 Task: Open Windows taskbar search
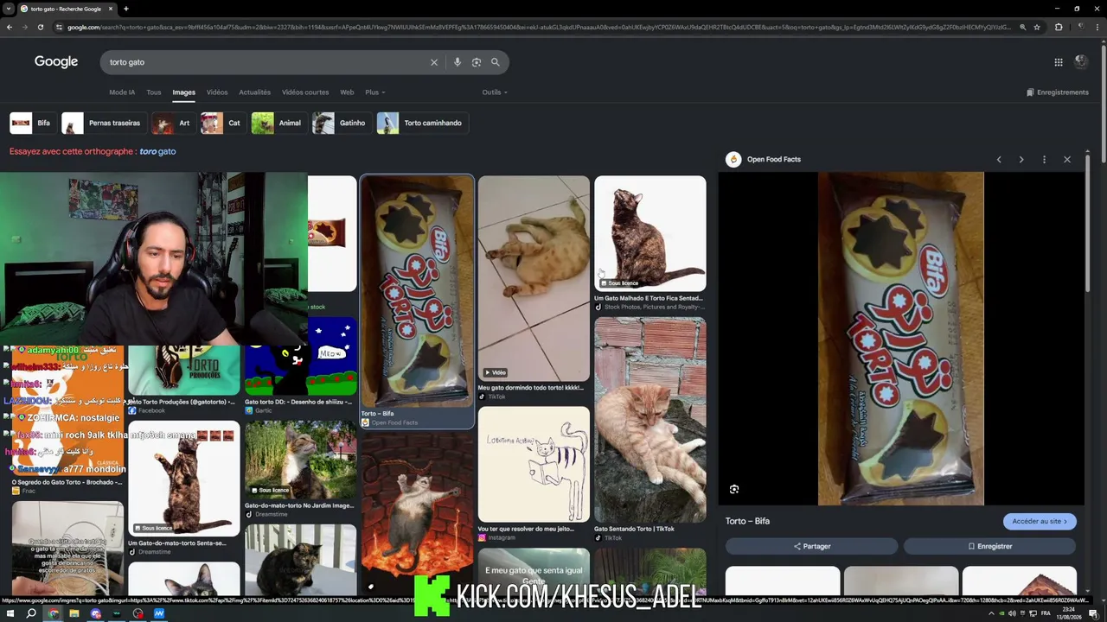pyautogui.click(x=31, y=614)
